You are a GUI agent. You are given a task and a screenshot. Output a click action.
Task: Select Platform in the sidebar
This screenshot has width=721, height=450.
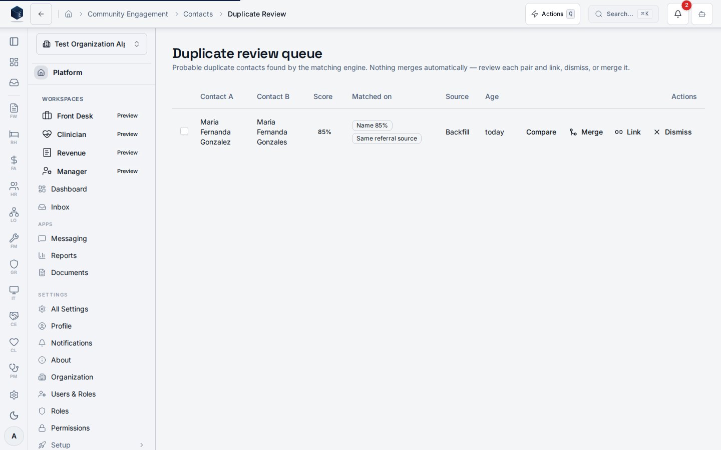(92, 72)
